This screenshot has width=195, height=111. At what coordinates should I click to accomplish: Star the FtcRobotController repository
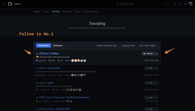[x=149, y=97]
